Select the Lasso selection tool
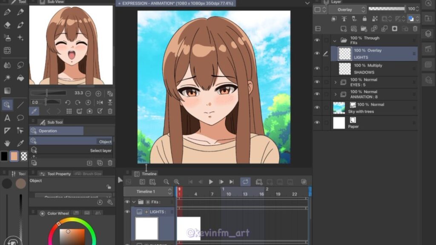The image size is (436, 245). 20,65
